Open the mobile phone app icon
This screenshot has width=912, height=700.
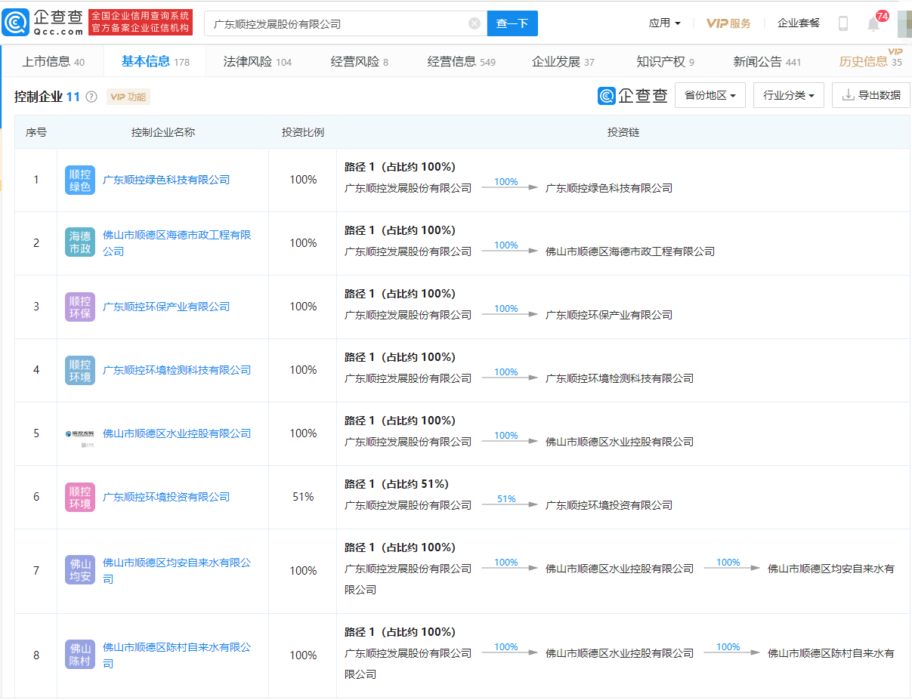843,23
